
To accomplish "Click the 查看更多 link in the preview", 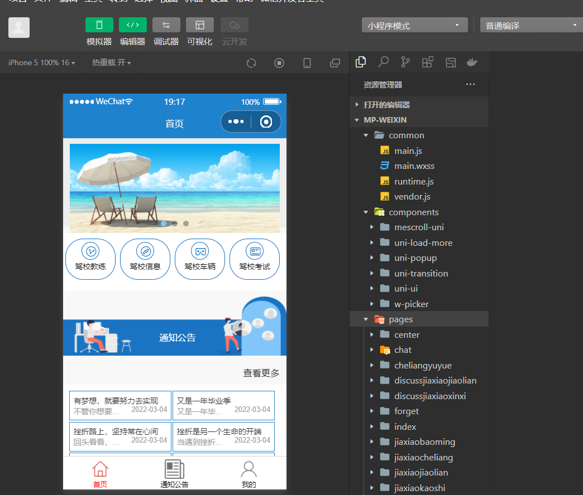I will (x=261, y=373).
